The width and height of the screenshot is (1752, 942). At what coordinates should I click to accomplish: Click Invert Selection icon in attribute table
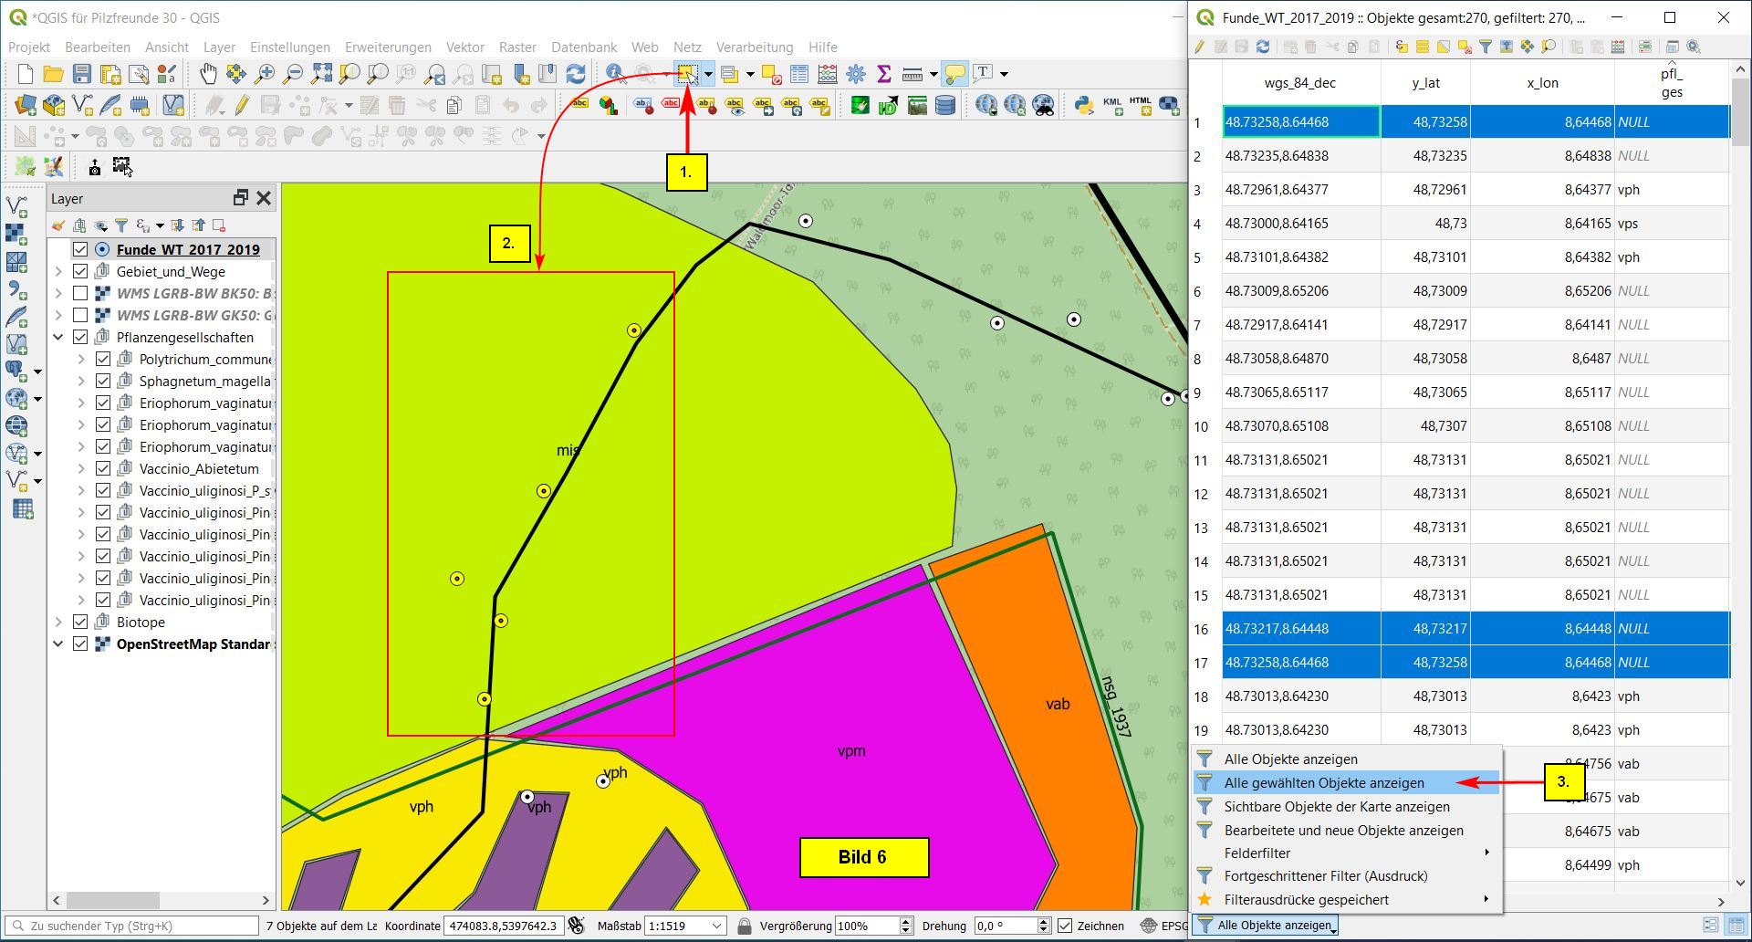[1444, 47]
